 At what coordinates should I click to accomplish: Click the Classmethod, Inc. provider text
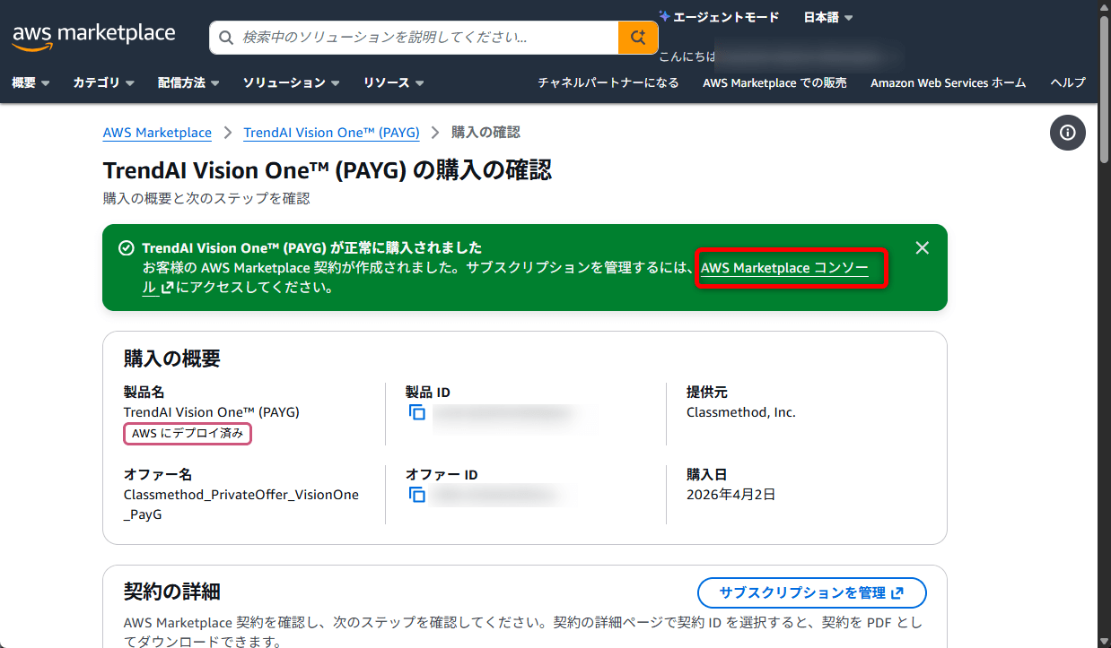(741, 412)
